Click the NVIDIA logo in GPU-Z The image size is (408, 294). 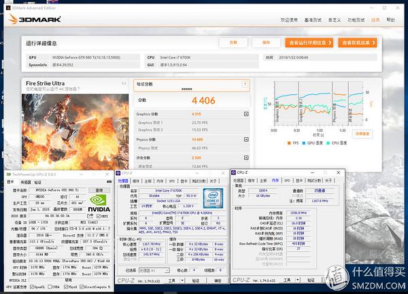pyautogui.click(x=99, y=204)
